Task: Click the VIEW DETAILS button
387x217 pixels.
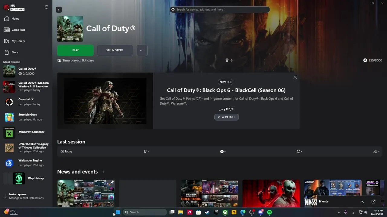Action: [x=226, y=117]
